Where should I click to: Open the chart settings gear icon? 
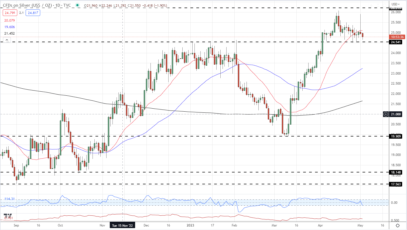(x=398, y=225)
